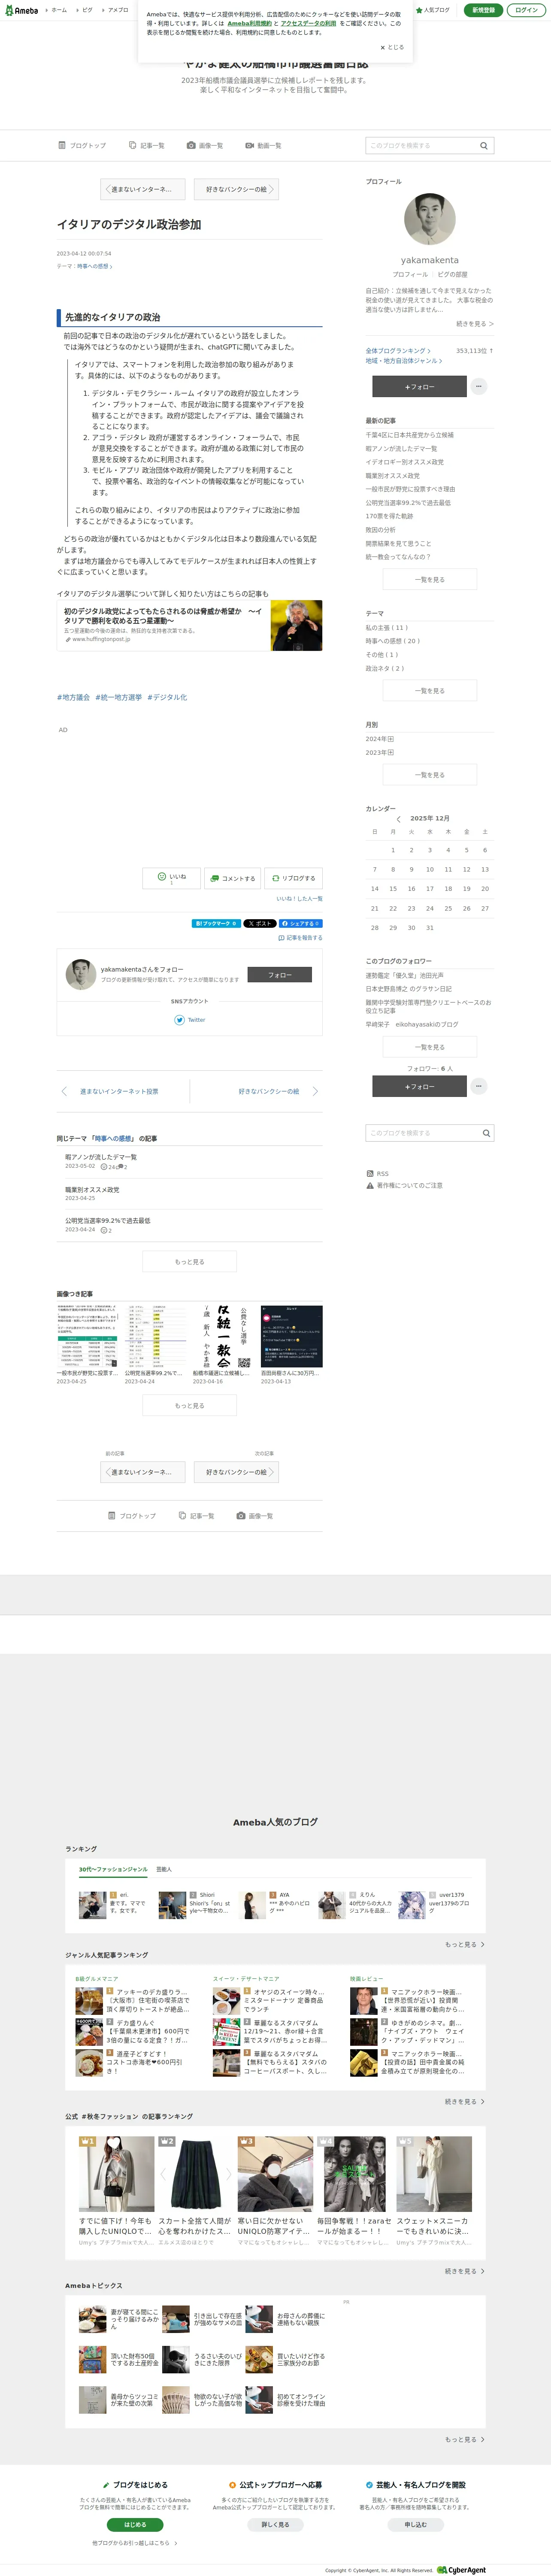Click 申し込む under 芸能人・有名人ブログを開設

pyautogui.click(x=415, y=2524)
